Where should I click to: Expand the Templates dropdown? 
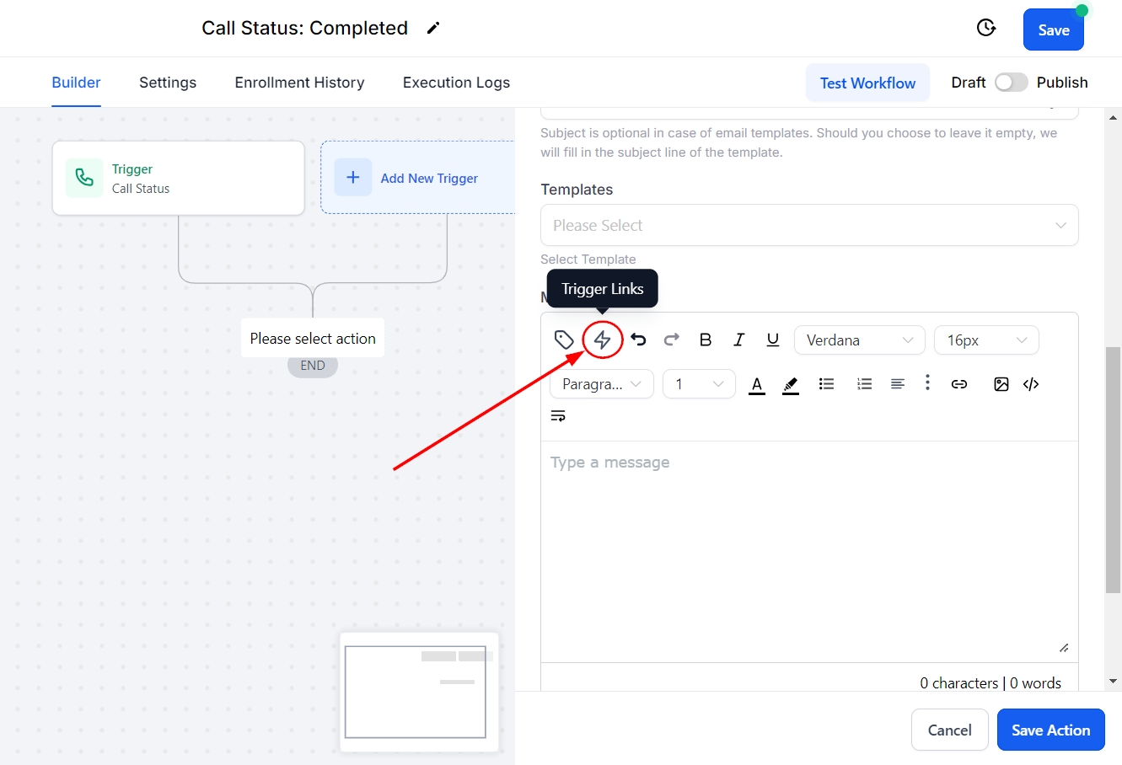[808, 225]
